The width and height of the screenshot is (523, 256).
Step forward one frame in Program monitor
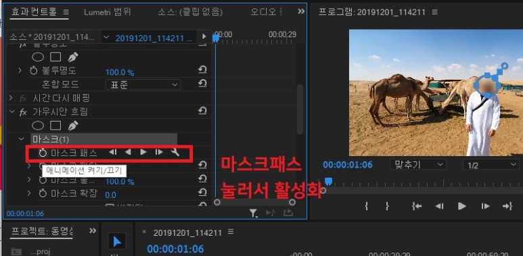(485, 207)
